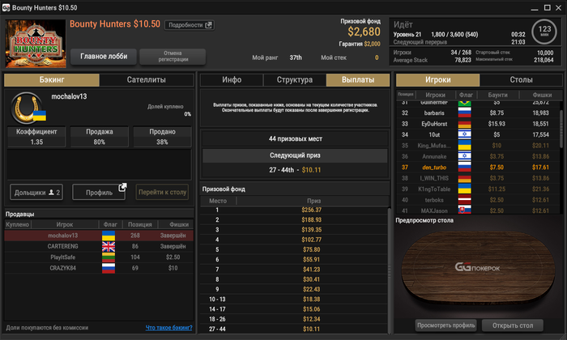
Task: Click the Продано 38% box
Action: tap(162, 137)
